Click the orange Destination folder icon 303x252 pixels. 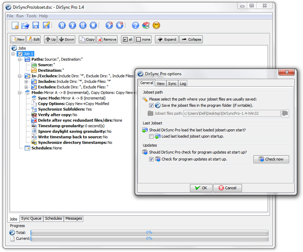click(34, 70)
